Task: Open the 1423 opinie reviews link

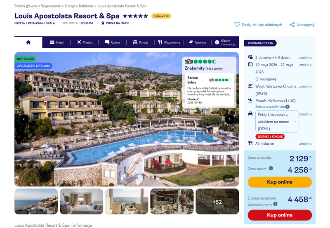Action: (214, 69)
